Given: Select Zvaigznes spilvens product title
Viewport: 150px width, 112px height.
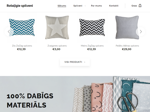Looking at the screenshot, I should click(57, 46).
